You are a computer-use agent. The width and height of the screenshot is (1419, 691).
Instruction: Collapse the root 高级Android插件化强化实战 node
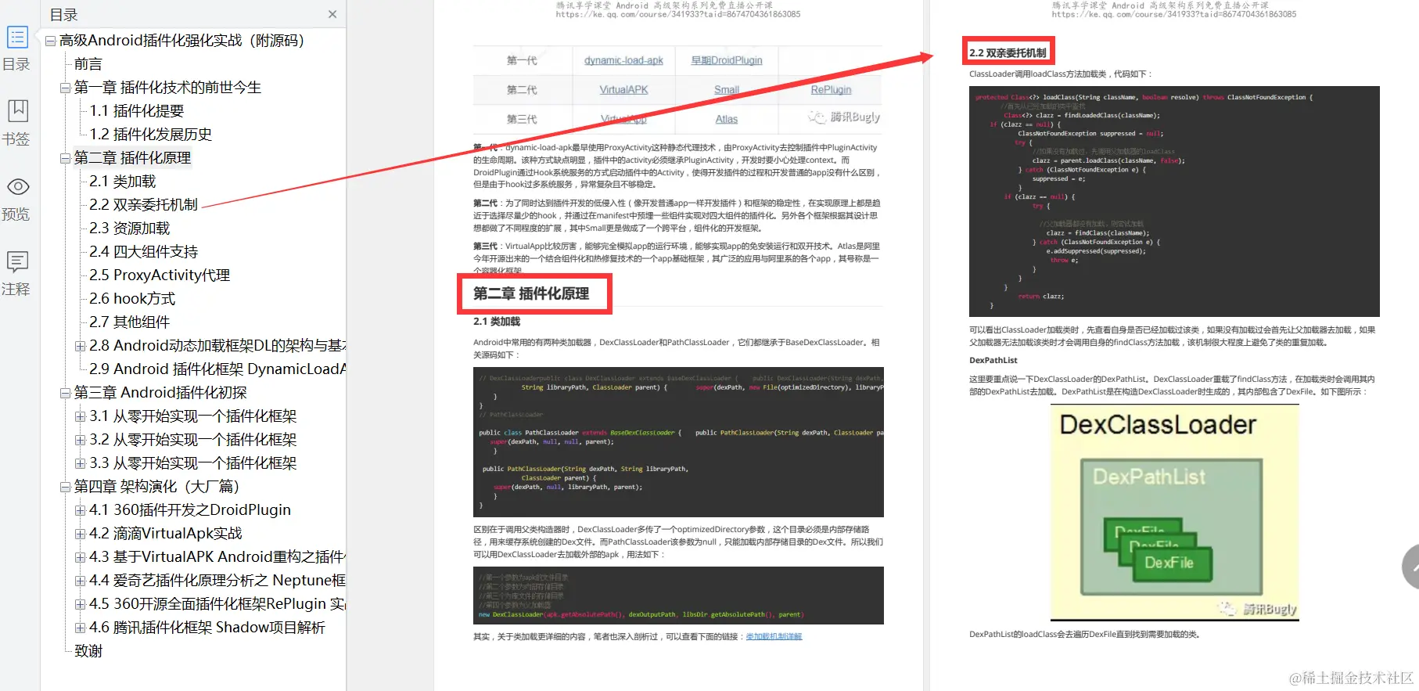[51, 41]
